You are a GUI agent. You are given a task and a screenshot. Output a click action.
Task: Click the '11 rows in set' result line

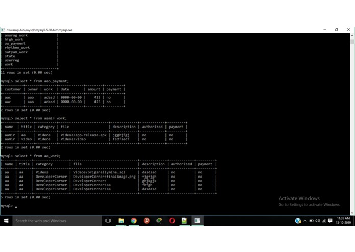coord(27,72)
